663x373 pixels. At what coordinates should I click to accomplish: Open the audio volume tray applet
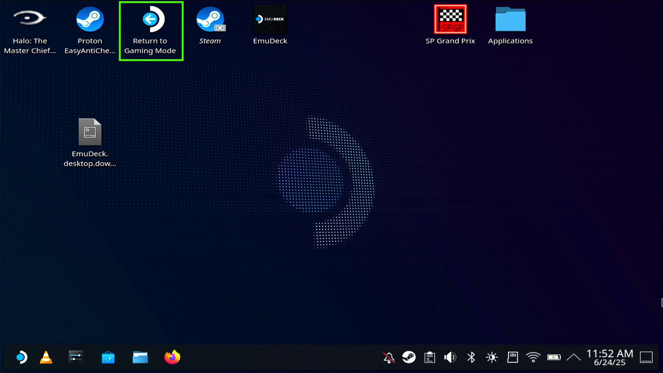point(450,357)
